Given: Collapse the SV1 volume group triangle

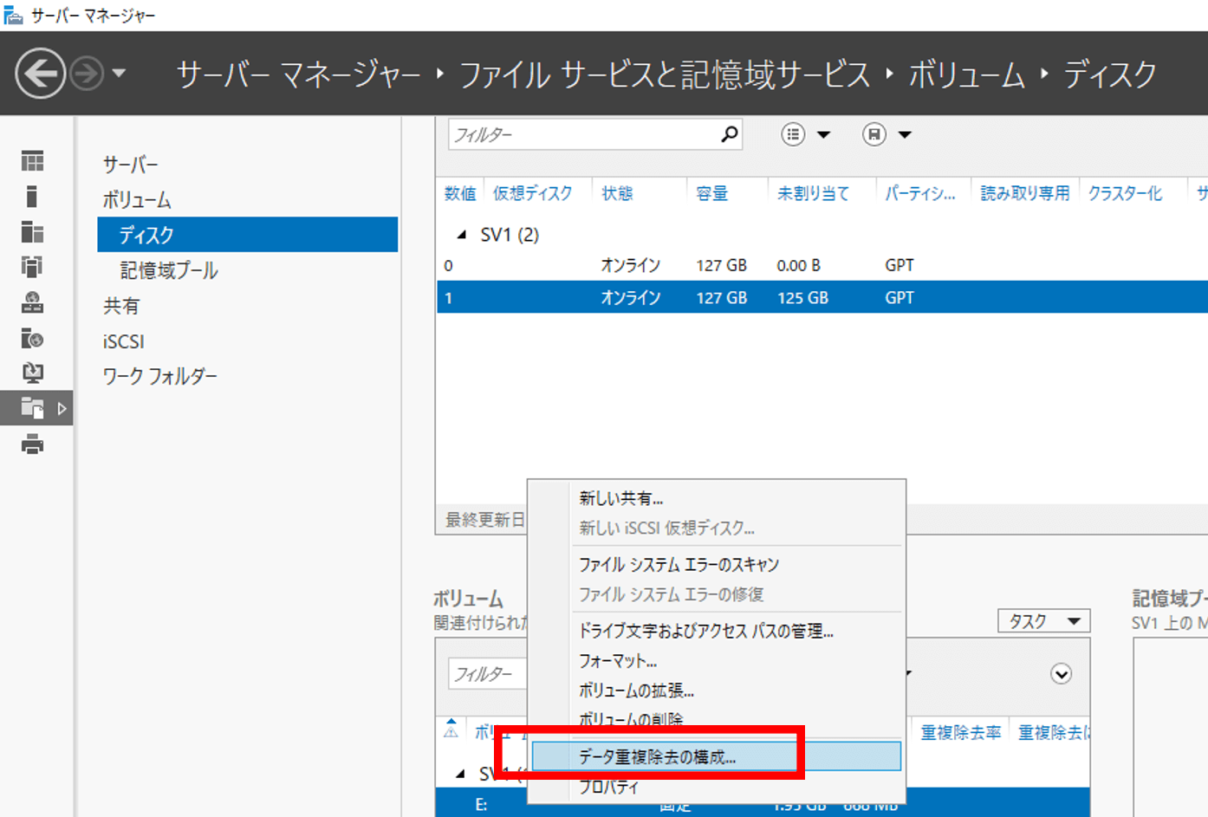Looking at the screenshot, I should point(461,774).
